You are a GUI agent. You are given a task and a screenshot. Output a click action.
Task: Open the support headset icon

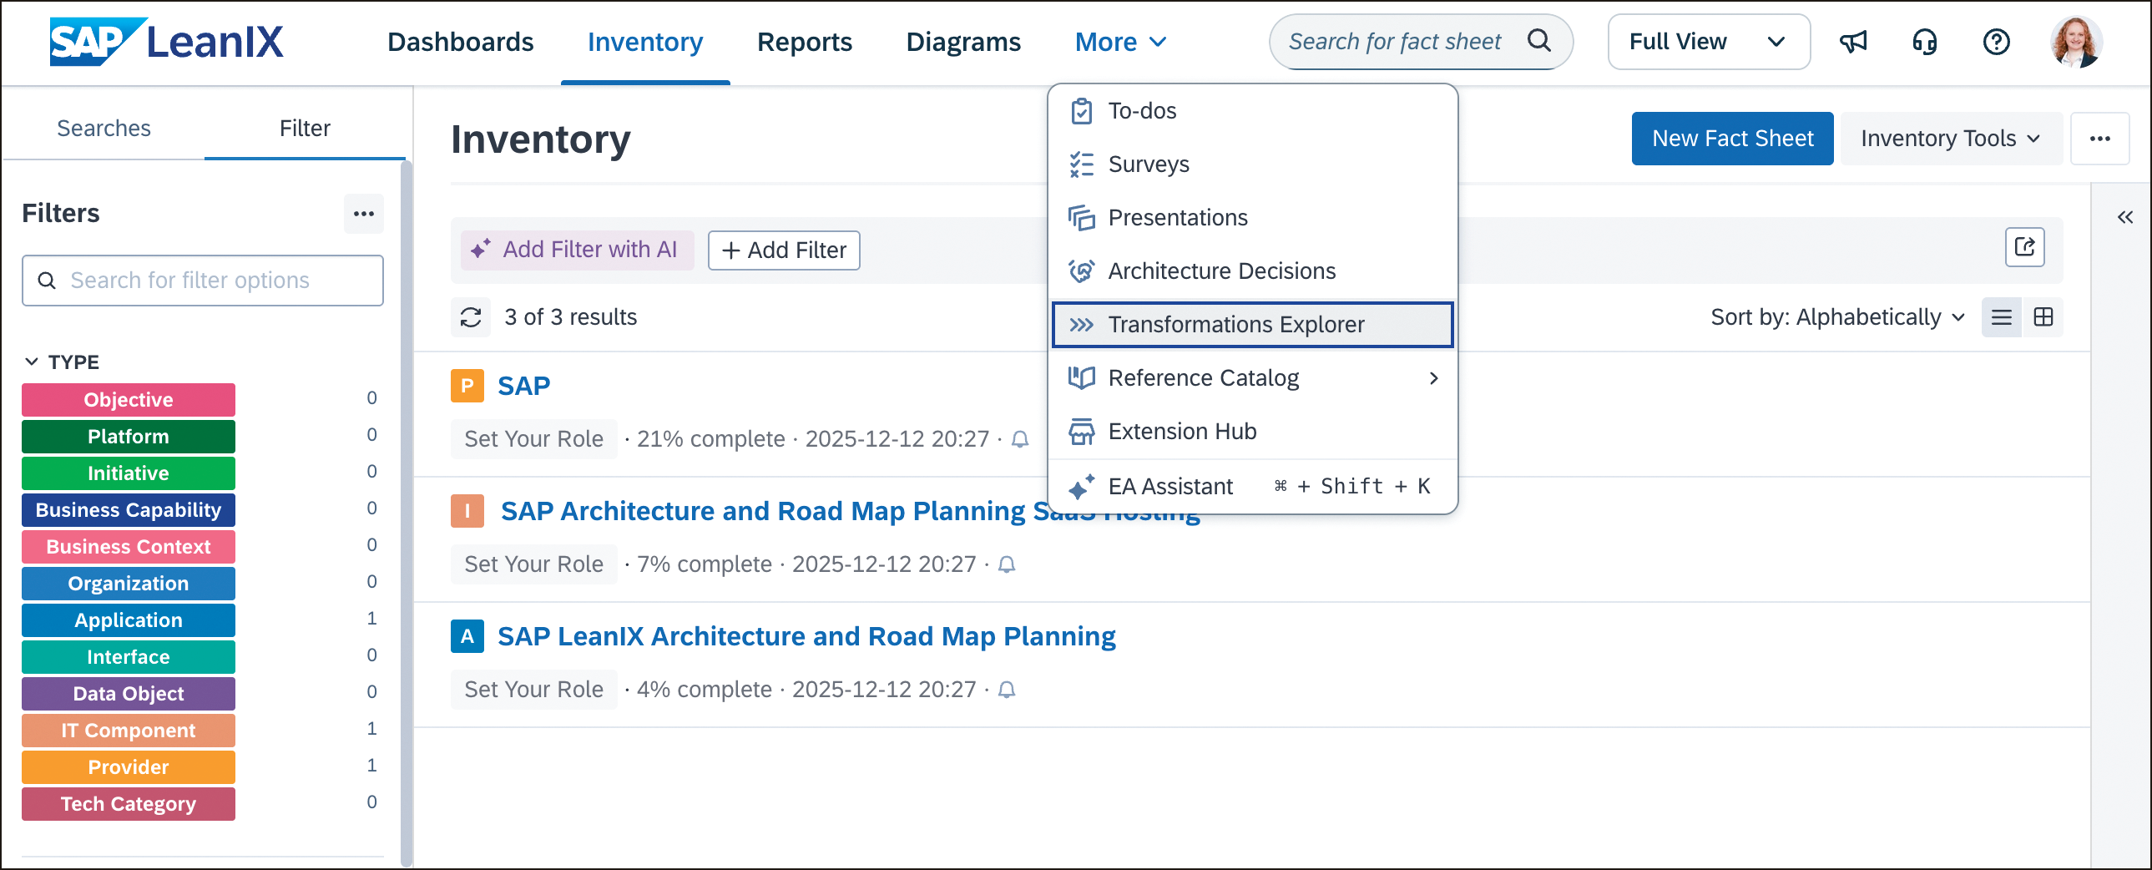(1925, 42)
